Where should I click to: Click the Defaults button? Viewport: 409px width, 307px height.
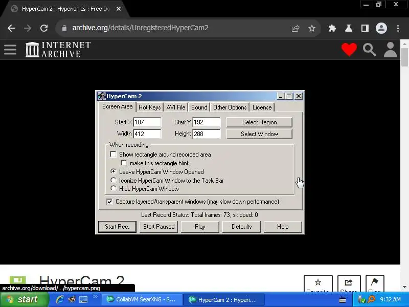(x=241, y=227)
